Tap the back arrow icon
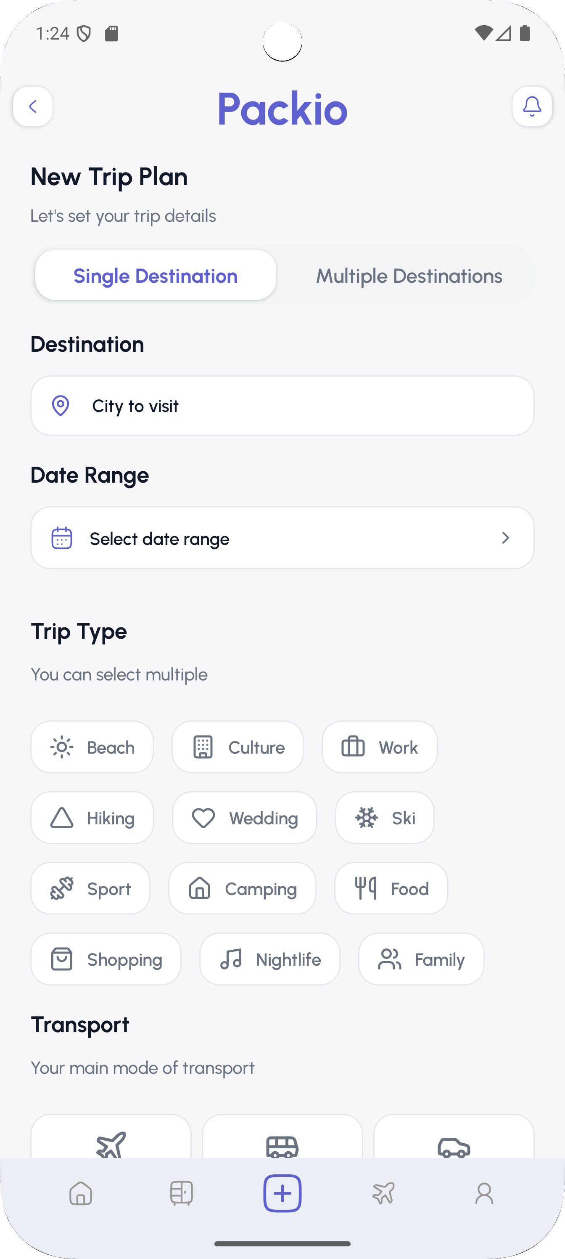Screen dimensions: 565x1259 pos(33,106)
